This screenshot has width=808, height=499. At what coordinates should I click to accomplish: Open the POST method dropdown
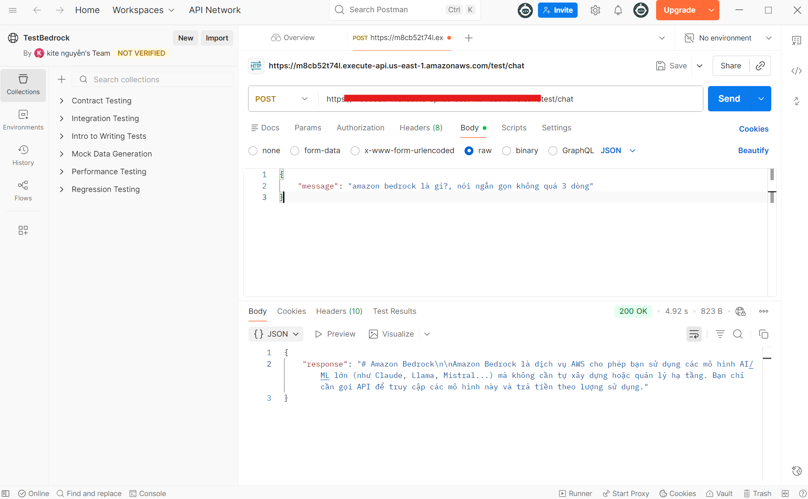coord(281,99)
